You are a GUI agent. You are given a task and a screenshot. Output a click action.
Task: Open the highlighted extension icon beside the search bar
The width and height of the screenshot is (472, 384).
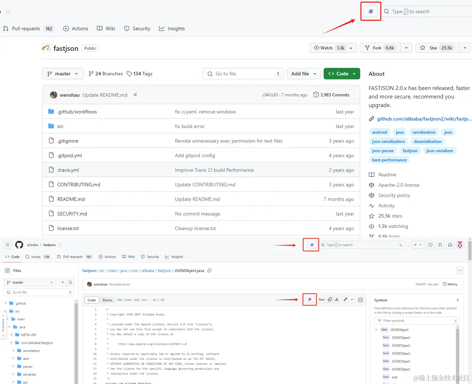pos(371,11)
